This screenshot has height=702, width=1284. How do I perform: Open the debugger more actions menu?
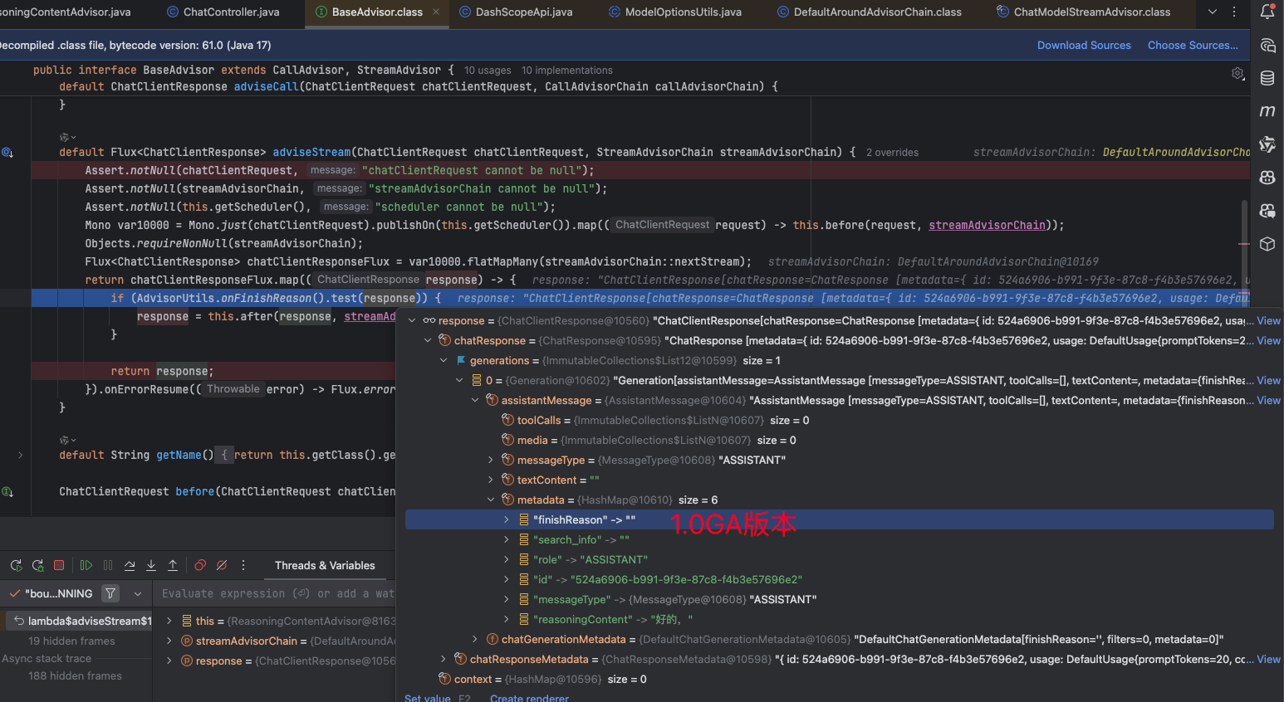(243, 565)
